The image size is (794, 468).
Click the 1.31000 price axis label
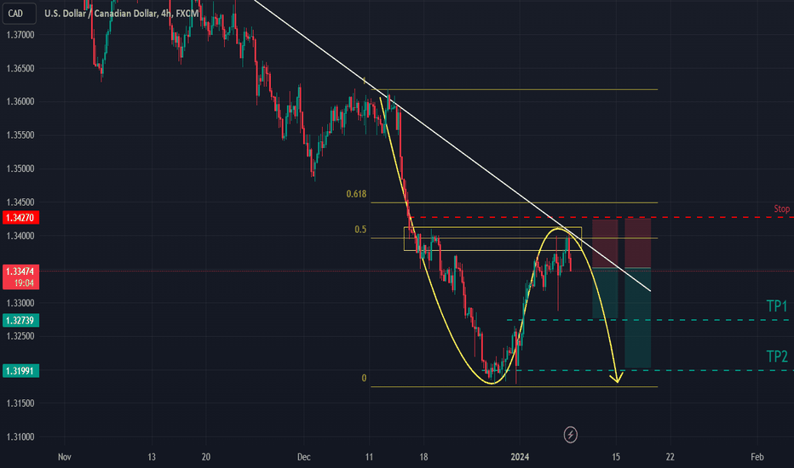tap(20, 437)
